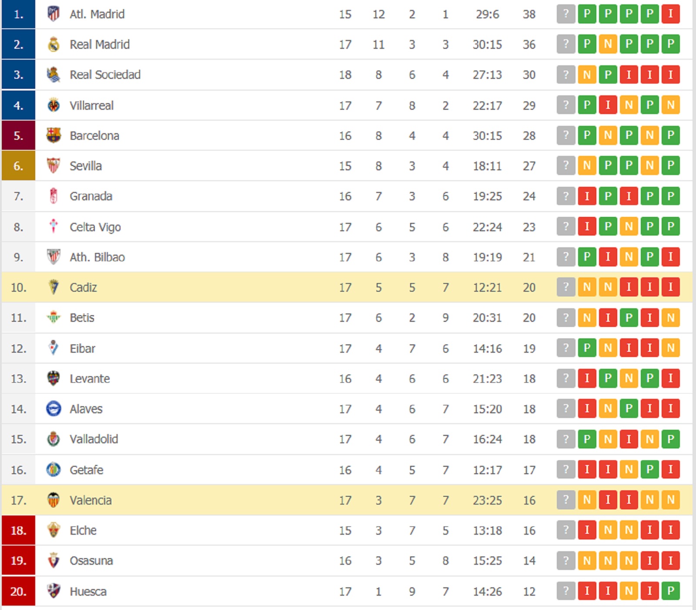The image size is (696, 610).
Task: Open the Celta Vigo team page
Action: [95, 227]
